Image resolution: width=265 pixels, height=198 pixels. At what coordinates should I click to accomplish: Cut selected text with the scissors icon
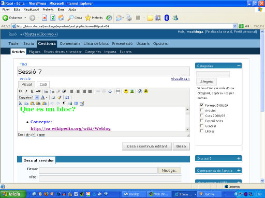[x=20, y=104]
